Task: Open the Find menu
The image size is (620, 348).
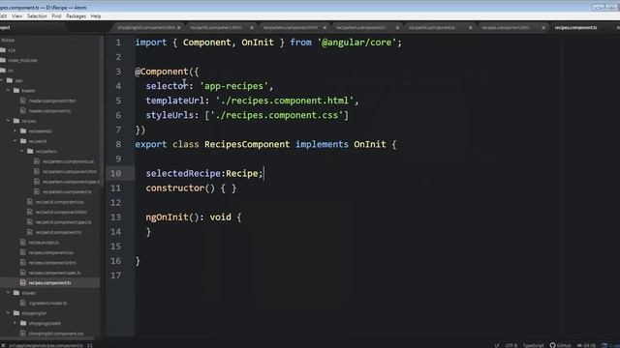Action: 56,16
